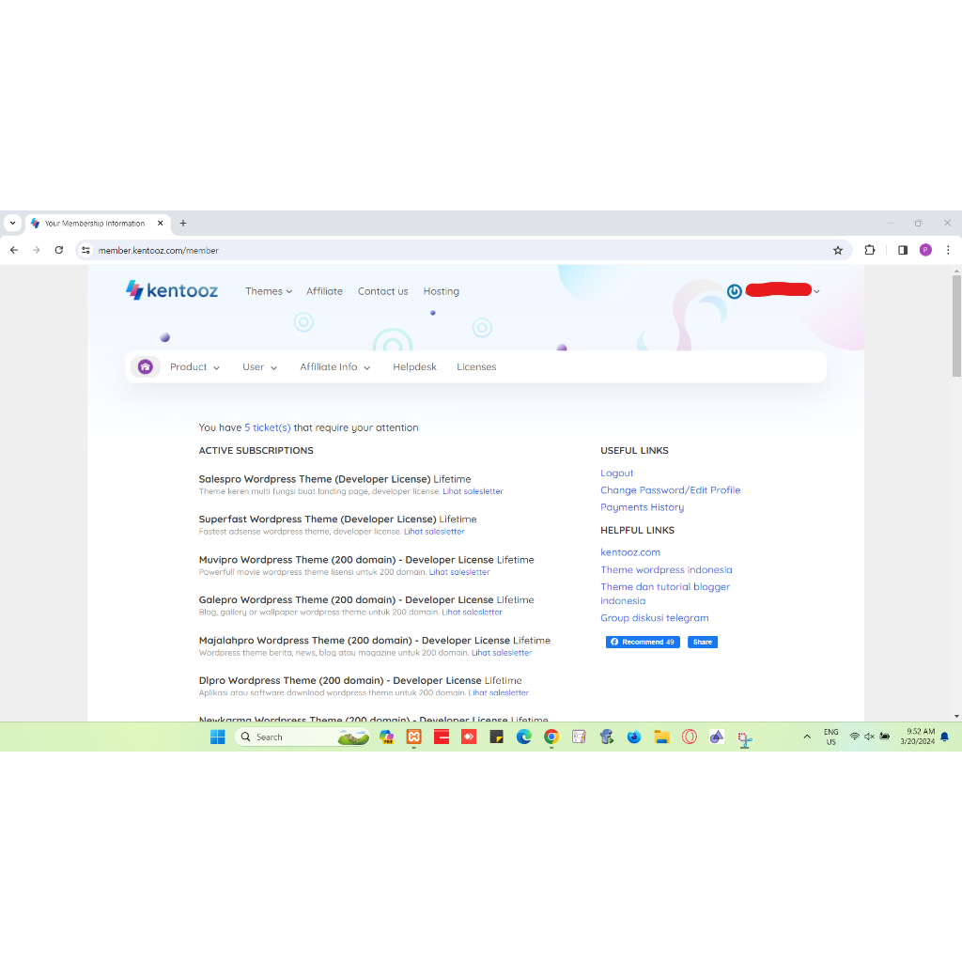This screenshot has width=962, height=962.
Task: Visit kentooz.com helpful link
Action: click(x=630, y=552)
